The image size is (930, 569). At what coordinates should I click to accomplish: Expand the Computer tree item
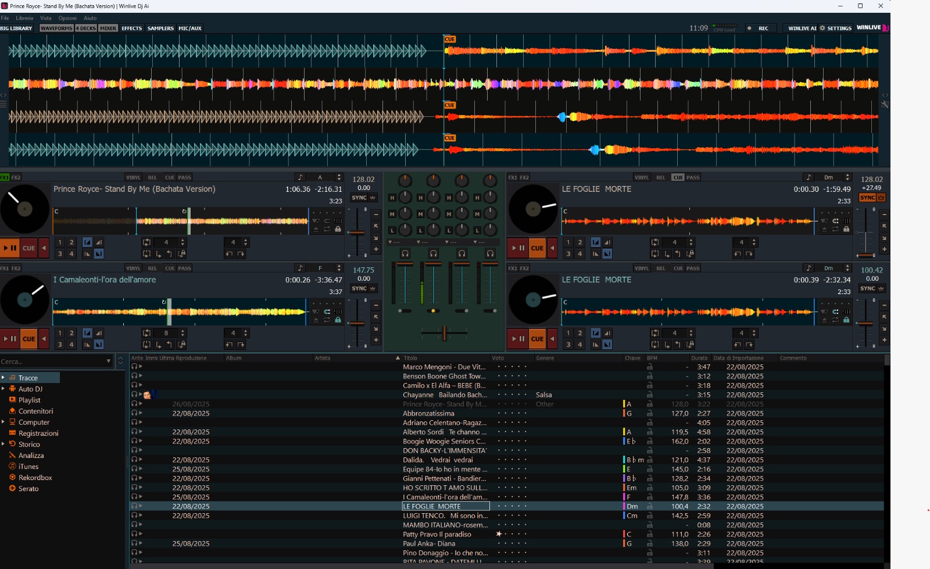click(x=3, y=422)
